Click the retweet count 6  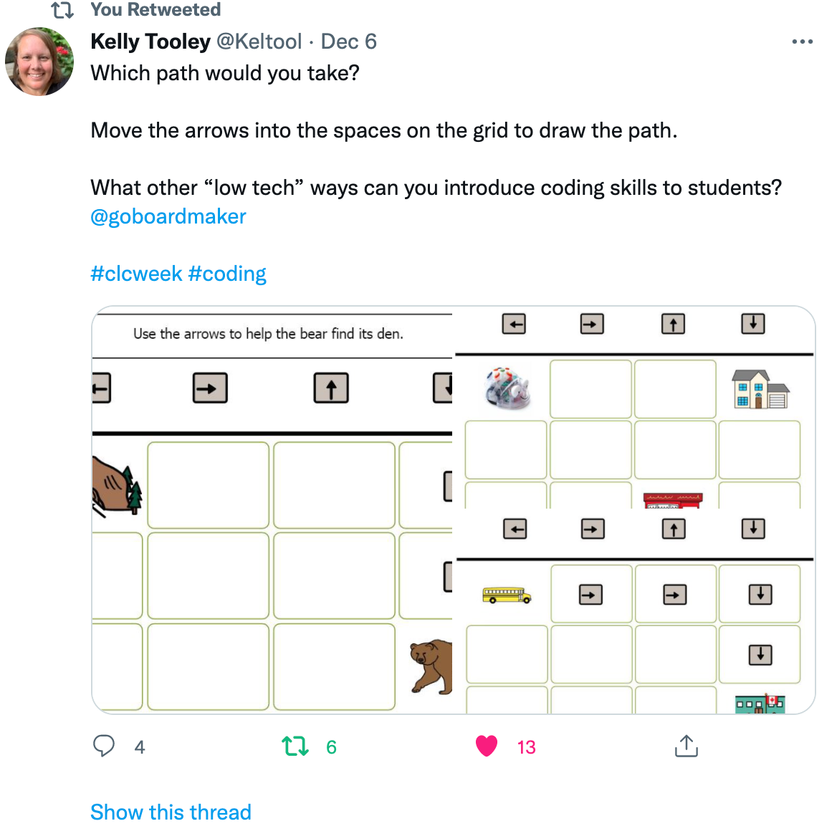(331, 747)
